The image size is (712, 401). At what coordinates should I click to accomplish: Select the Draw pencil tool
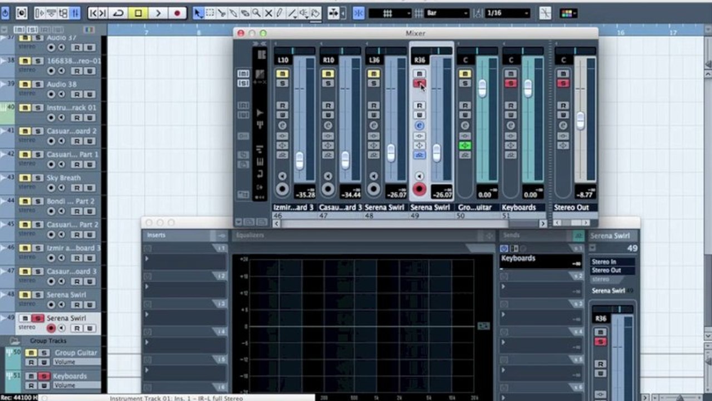coord(280,13)
